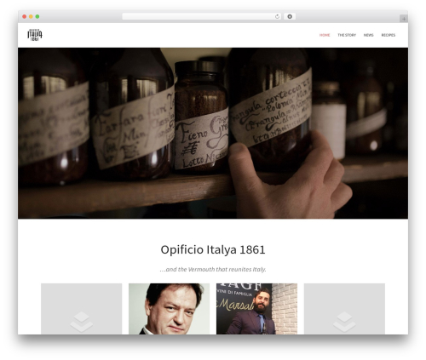Open the RECIPES menu item
426x360 pixels.
(x=389, y=35)
